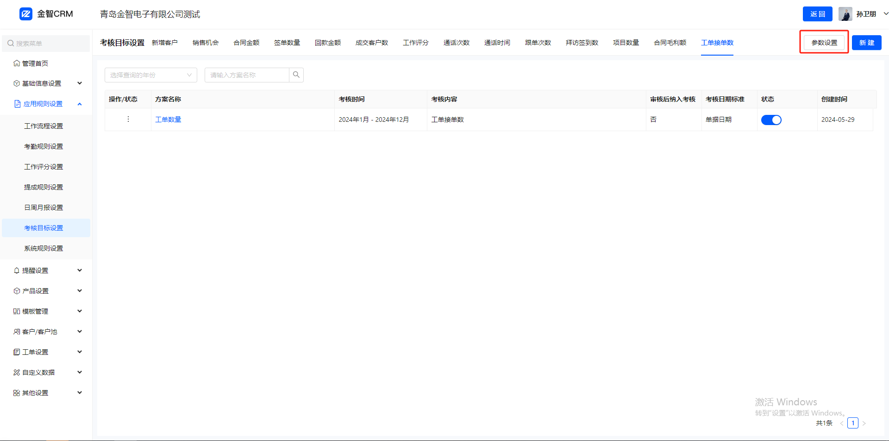Expand 基础信息设置 chevron
889x441 pixels.
coord(80,83)
